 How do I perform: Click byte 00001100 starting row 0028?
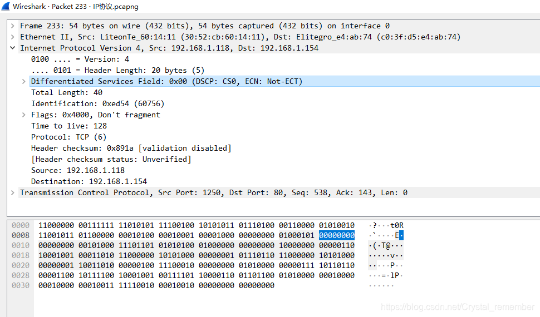[x=56, y=275]
